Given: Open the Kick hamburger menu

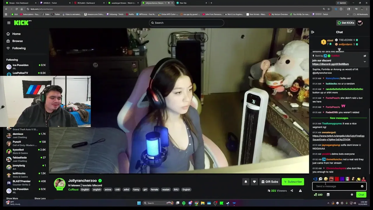Looking at the screenshot, I should pos(9,23).
